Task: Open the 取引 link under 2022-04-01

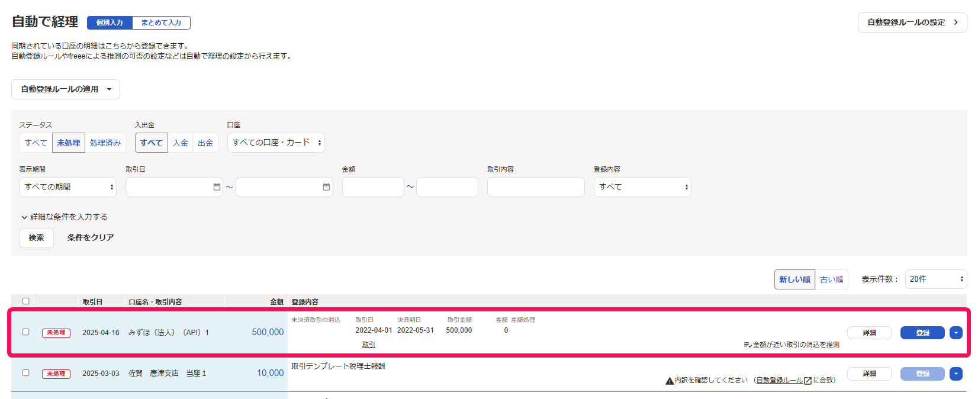Action: (x=368, y=345)
